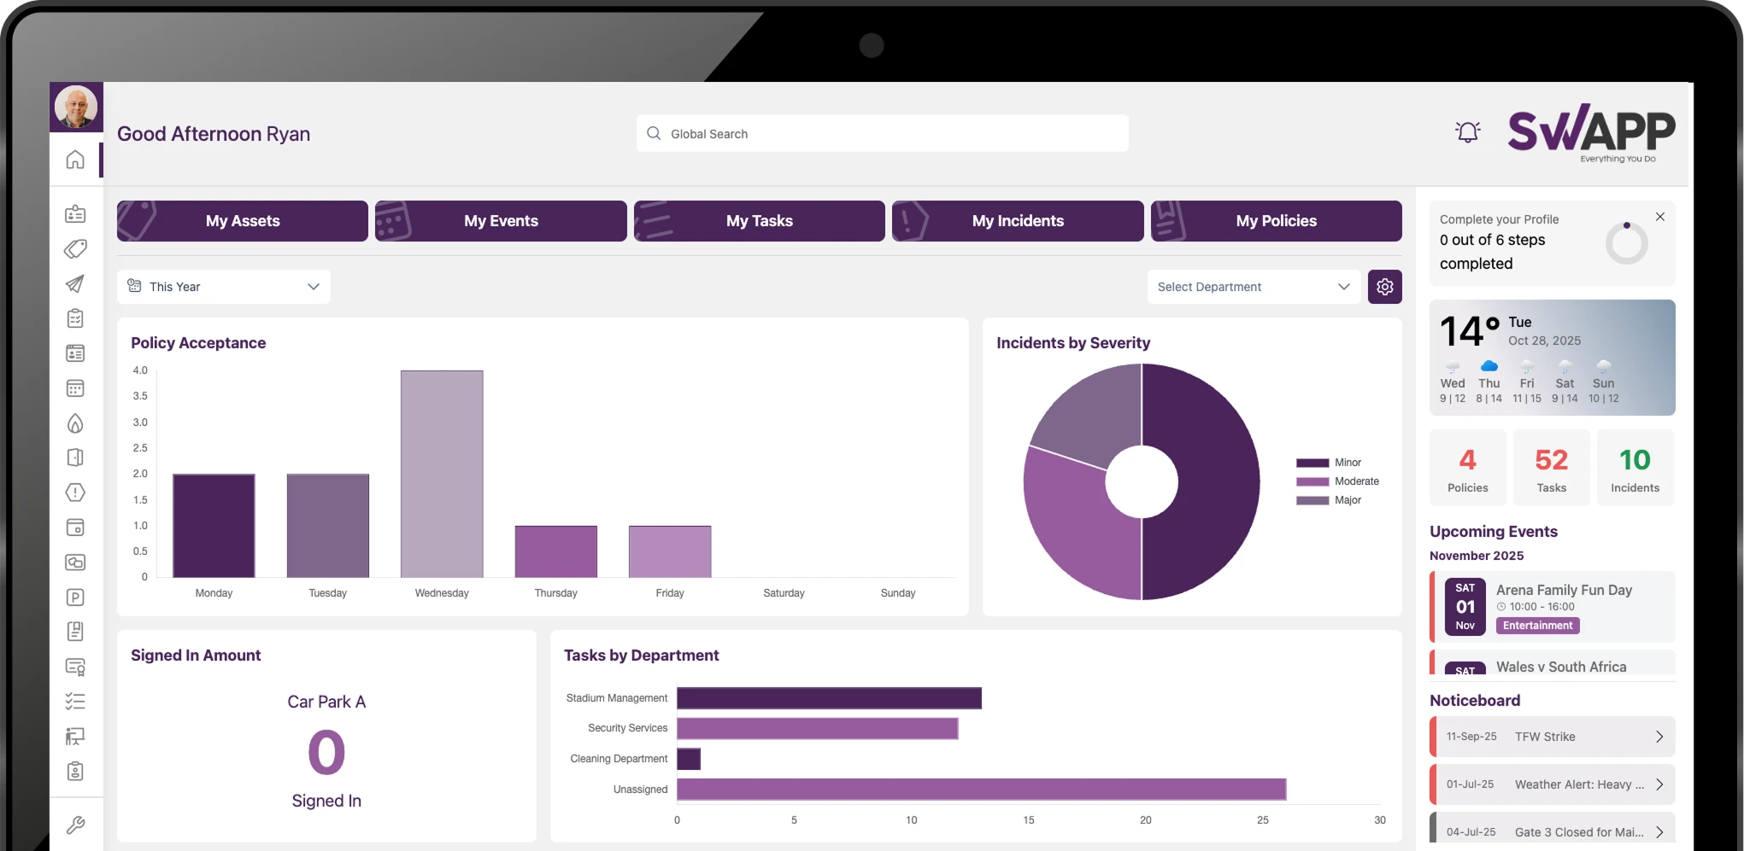This screenshot has height=851, width=1744.
Task: Click the calendar icon in the sidebar
Action: point(75,388)
